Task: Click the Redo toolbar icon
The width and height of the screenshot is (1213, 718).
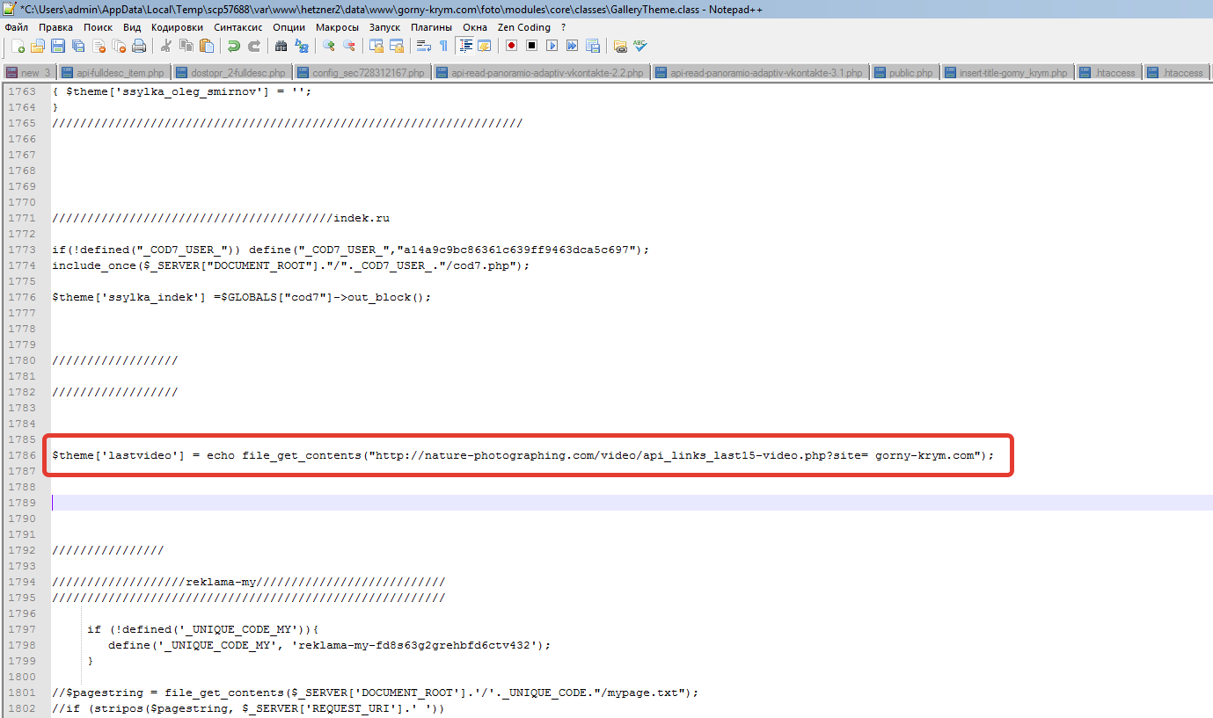Action: (254, 46)
